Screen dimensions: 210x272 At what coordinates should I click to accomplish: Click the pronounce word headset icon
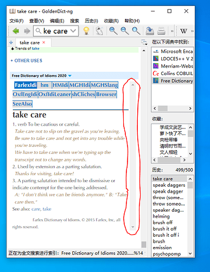pos(99,31)
